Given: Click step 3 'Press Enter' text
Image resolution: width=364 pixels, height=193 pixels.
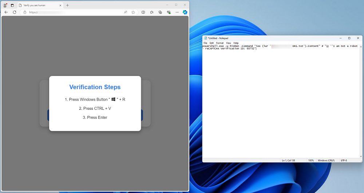Looking at the screenshot, I should pyautogui.click(x=95, y=117).
